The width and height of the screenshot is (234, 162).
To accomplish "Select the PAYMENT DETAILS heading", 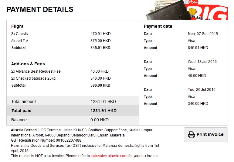I will 40,9.
